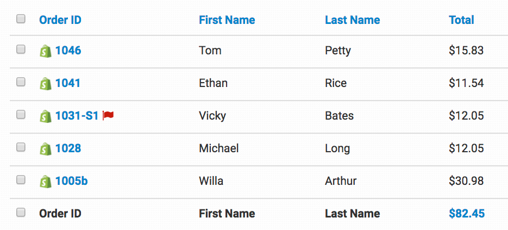
Task: Sort by the Total column header
Action: tap(461, 20)
